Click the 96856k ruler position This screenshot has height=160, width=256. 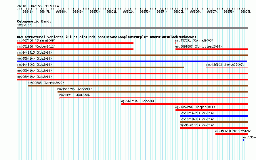(x=195, y=12)
